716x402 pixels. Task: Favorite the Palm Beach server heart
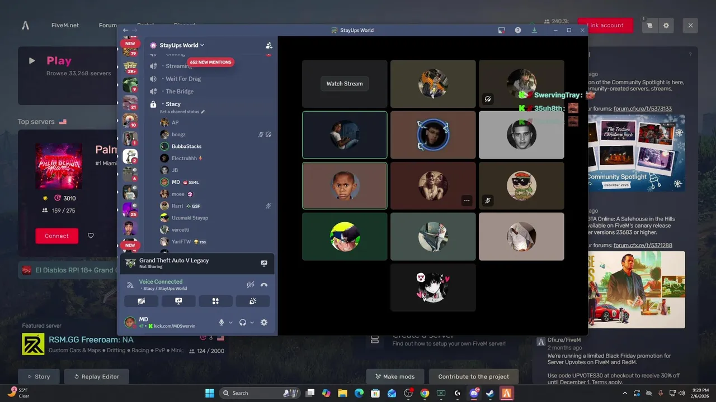[x=91, y=236]
